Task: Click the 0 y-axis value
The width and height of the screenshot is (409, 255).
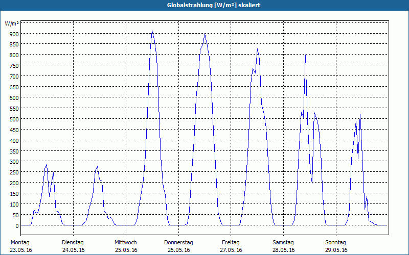Action: (x=17, y=226)
